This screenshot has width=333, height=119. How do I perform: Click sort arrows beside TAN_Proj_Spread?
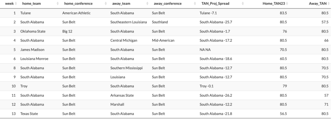click(x=243, y=4)
